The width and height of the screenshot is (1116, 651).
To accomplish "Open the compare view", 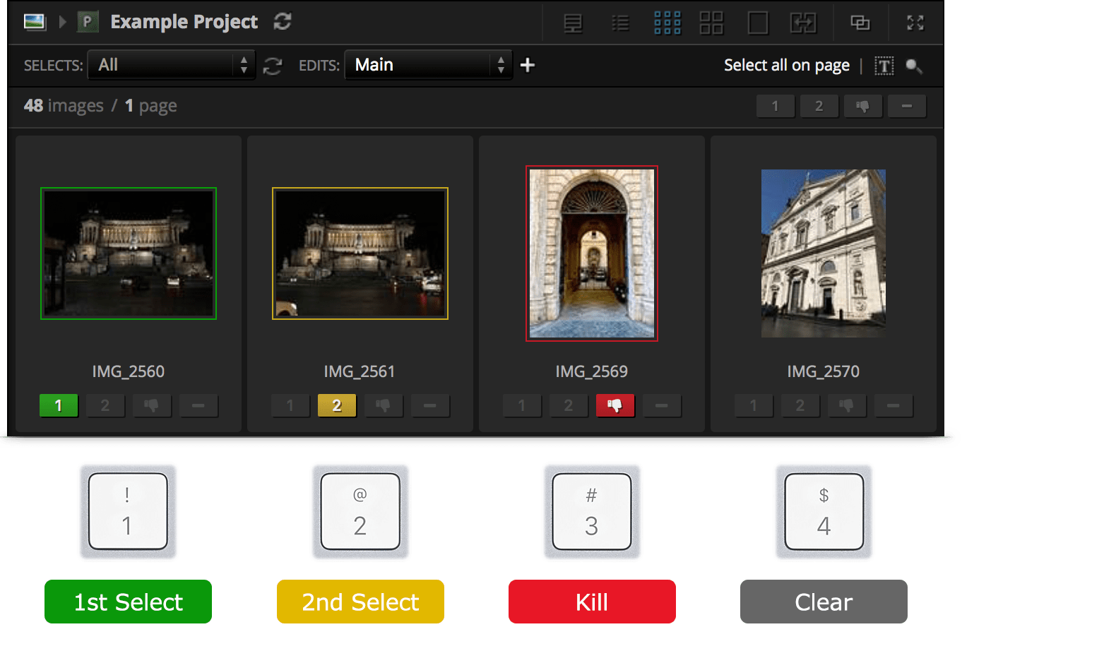I will click(x=803, y=23).
